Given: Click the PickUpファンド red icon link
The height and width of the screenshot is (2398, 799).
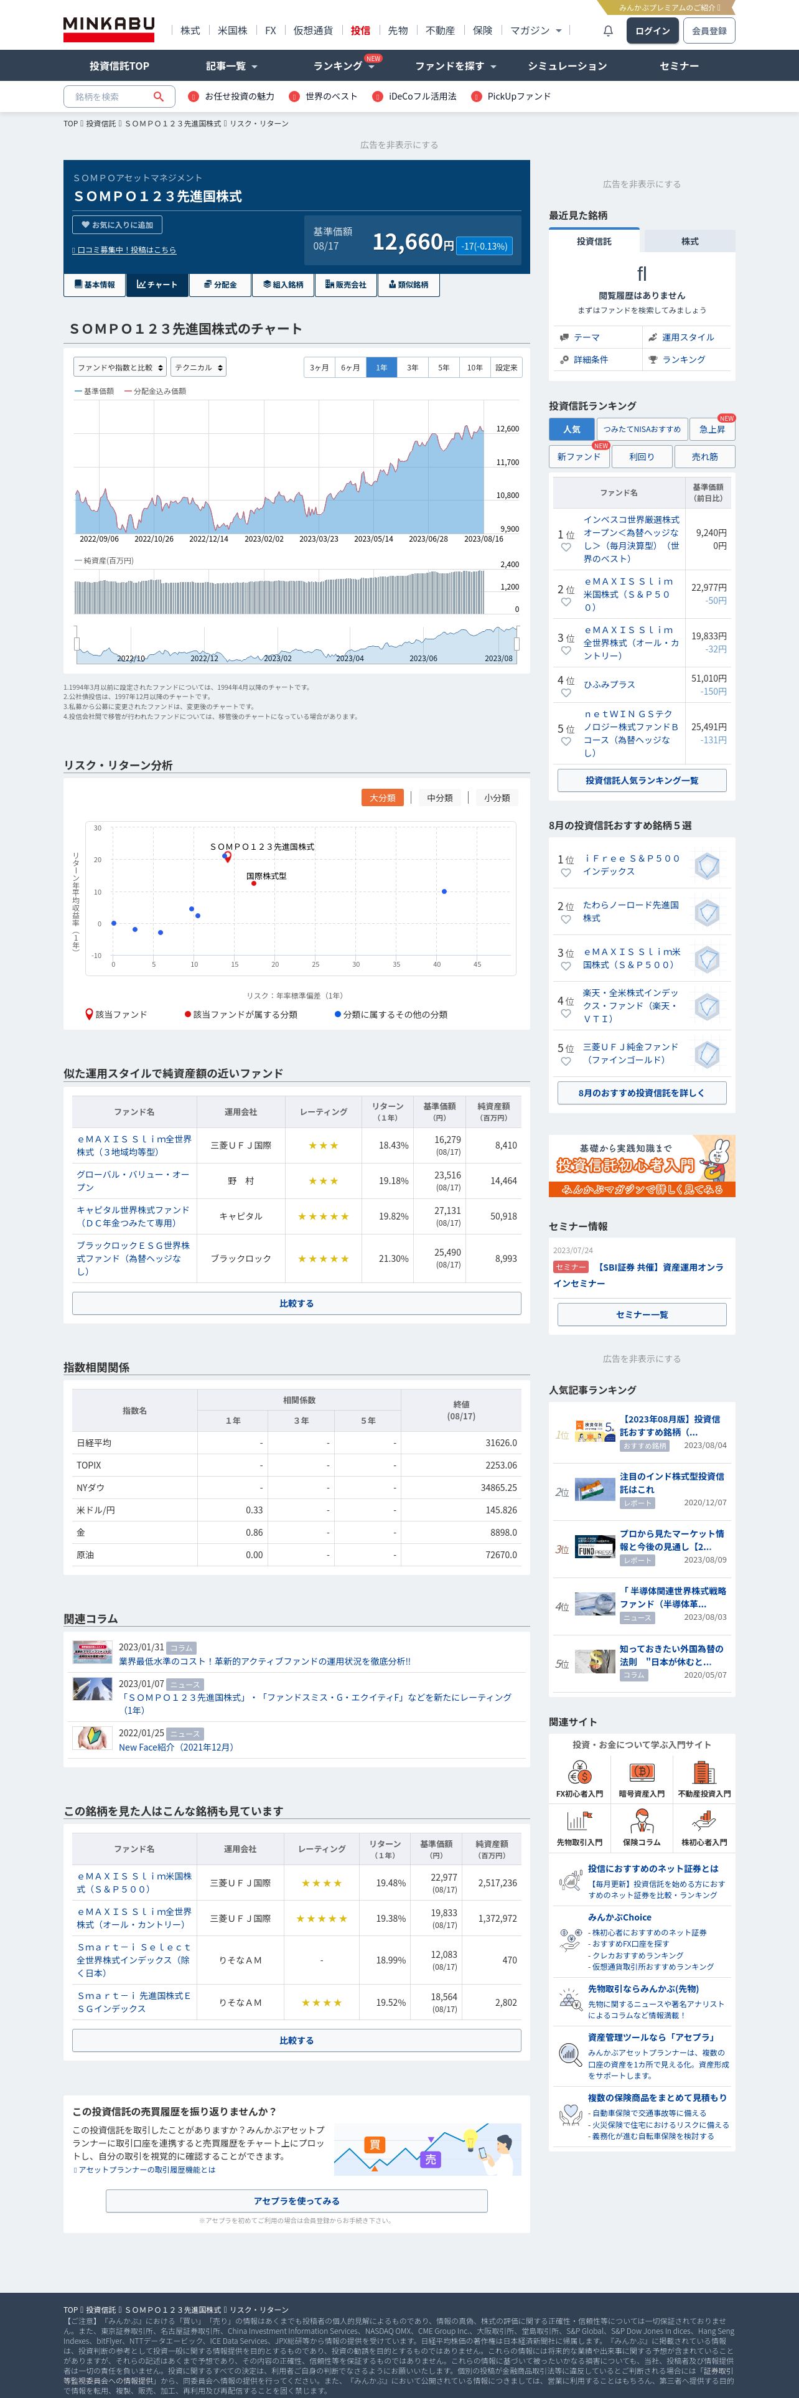Looking at the screenshot, I should 476,96.
